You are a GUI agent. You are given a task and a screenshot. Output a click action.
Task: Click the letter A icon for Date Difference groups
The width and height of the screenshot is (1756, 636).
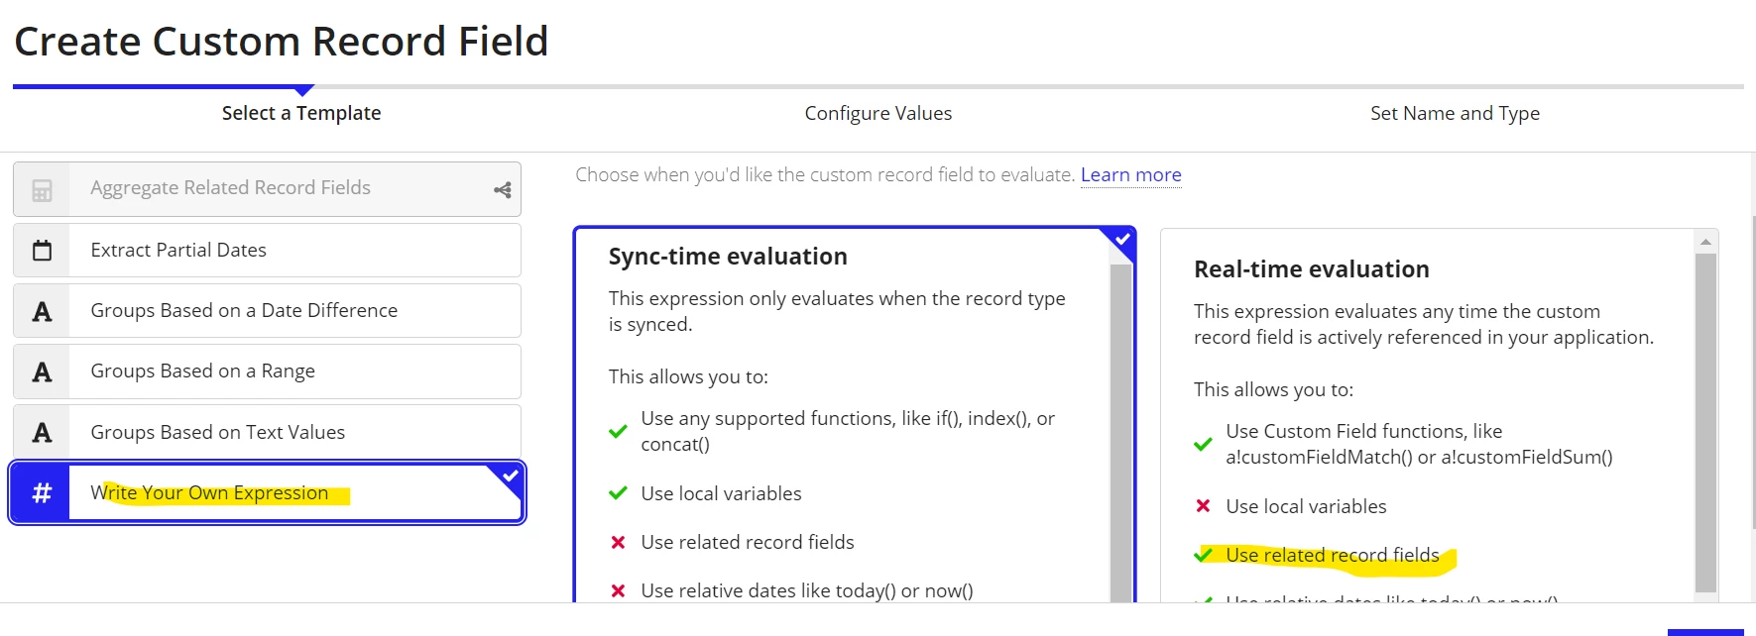pos(42,312)
